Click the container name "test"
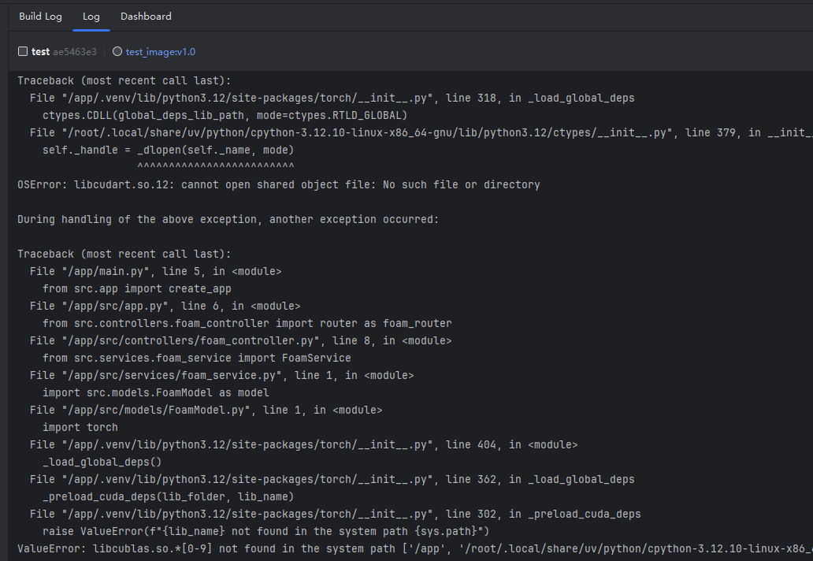The height and width of the screenshot is (561, 813). tap(40, 52)
